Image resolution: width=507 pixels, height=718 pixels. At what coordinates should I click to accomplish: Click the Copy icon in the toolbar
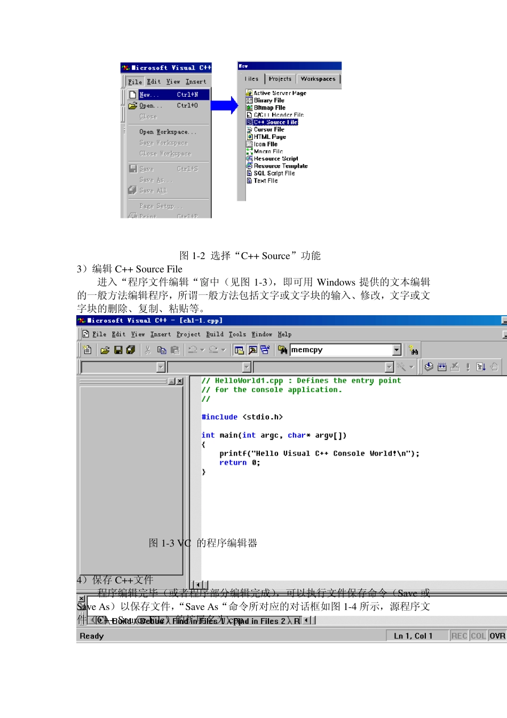click(x=162, y=350)
